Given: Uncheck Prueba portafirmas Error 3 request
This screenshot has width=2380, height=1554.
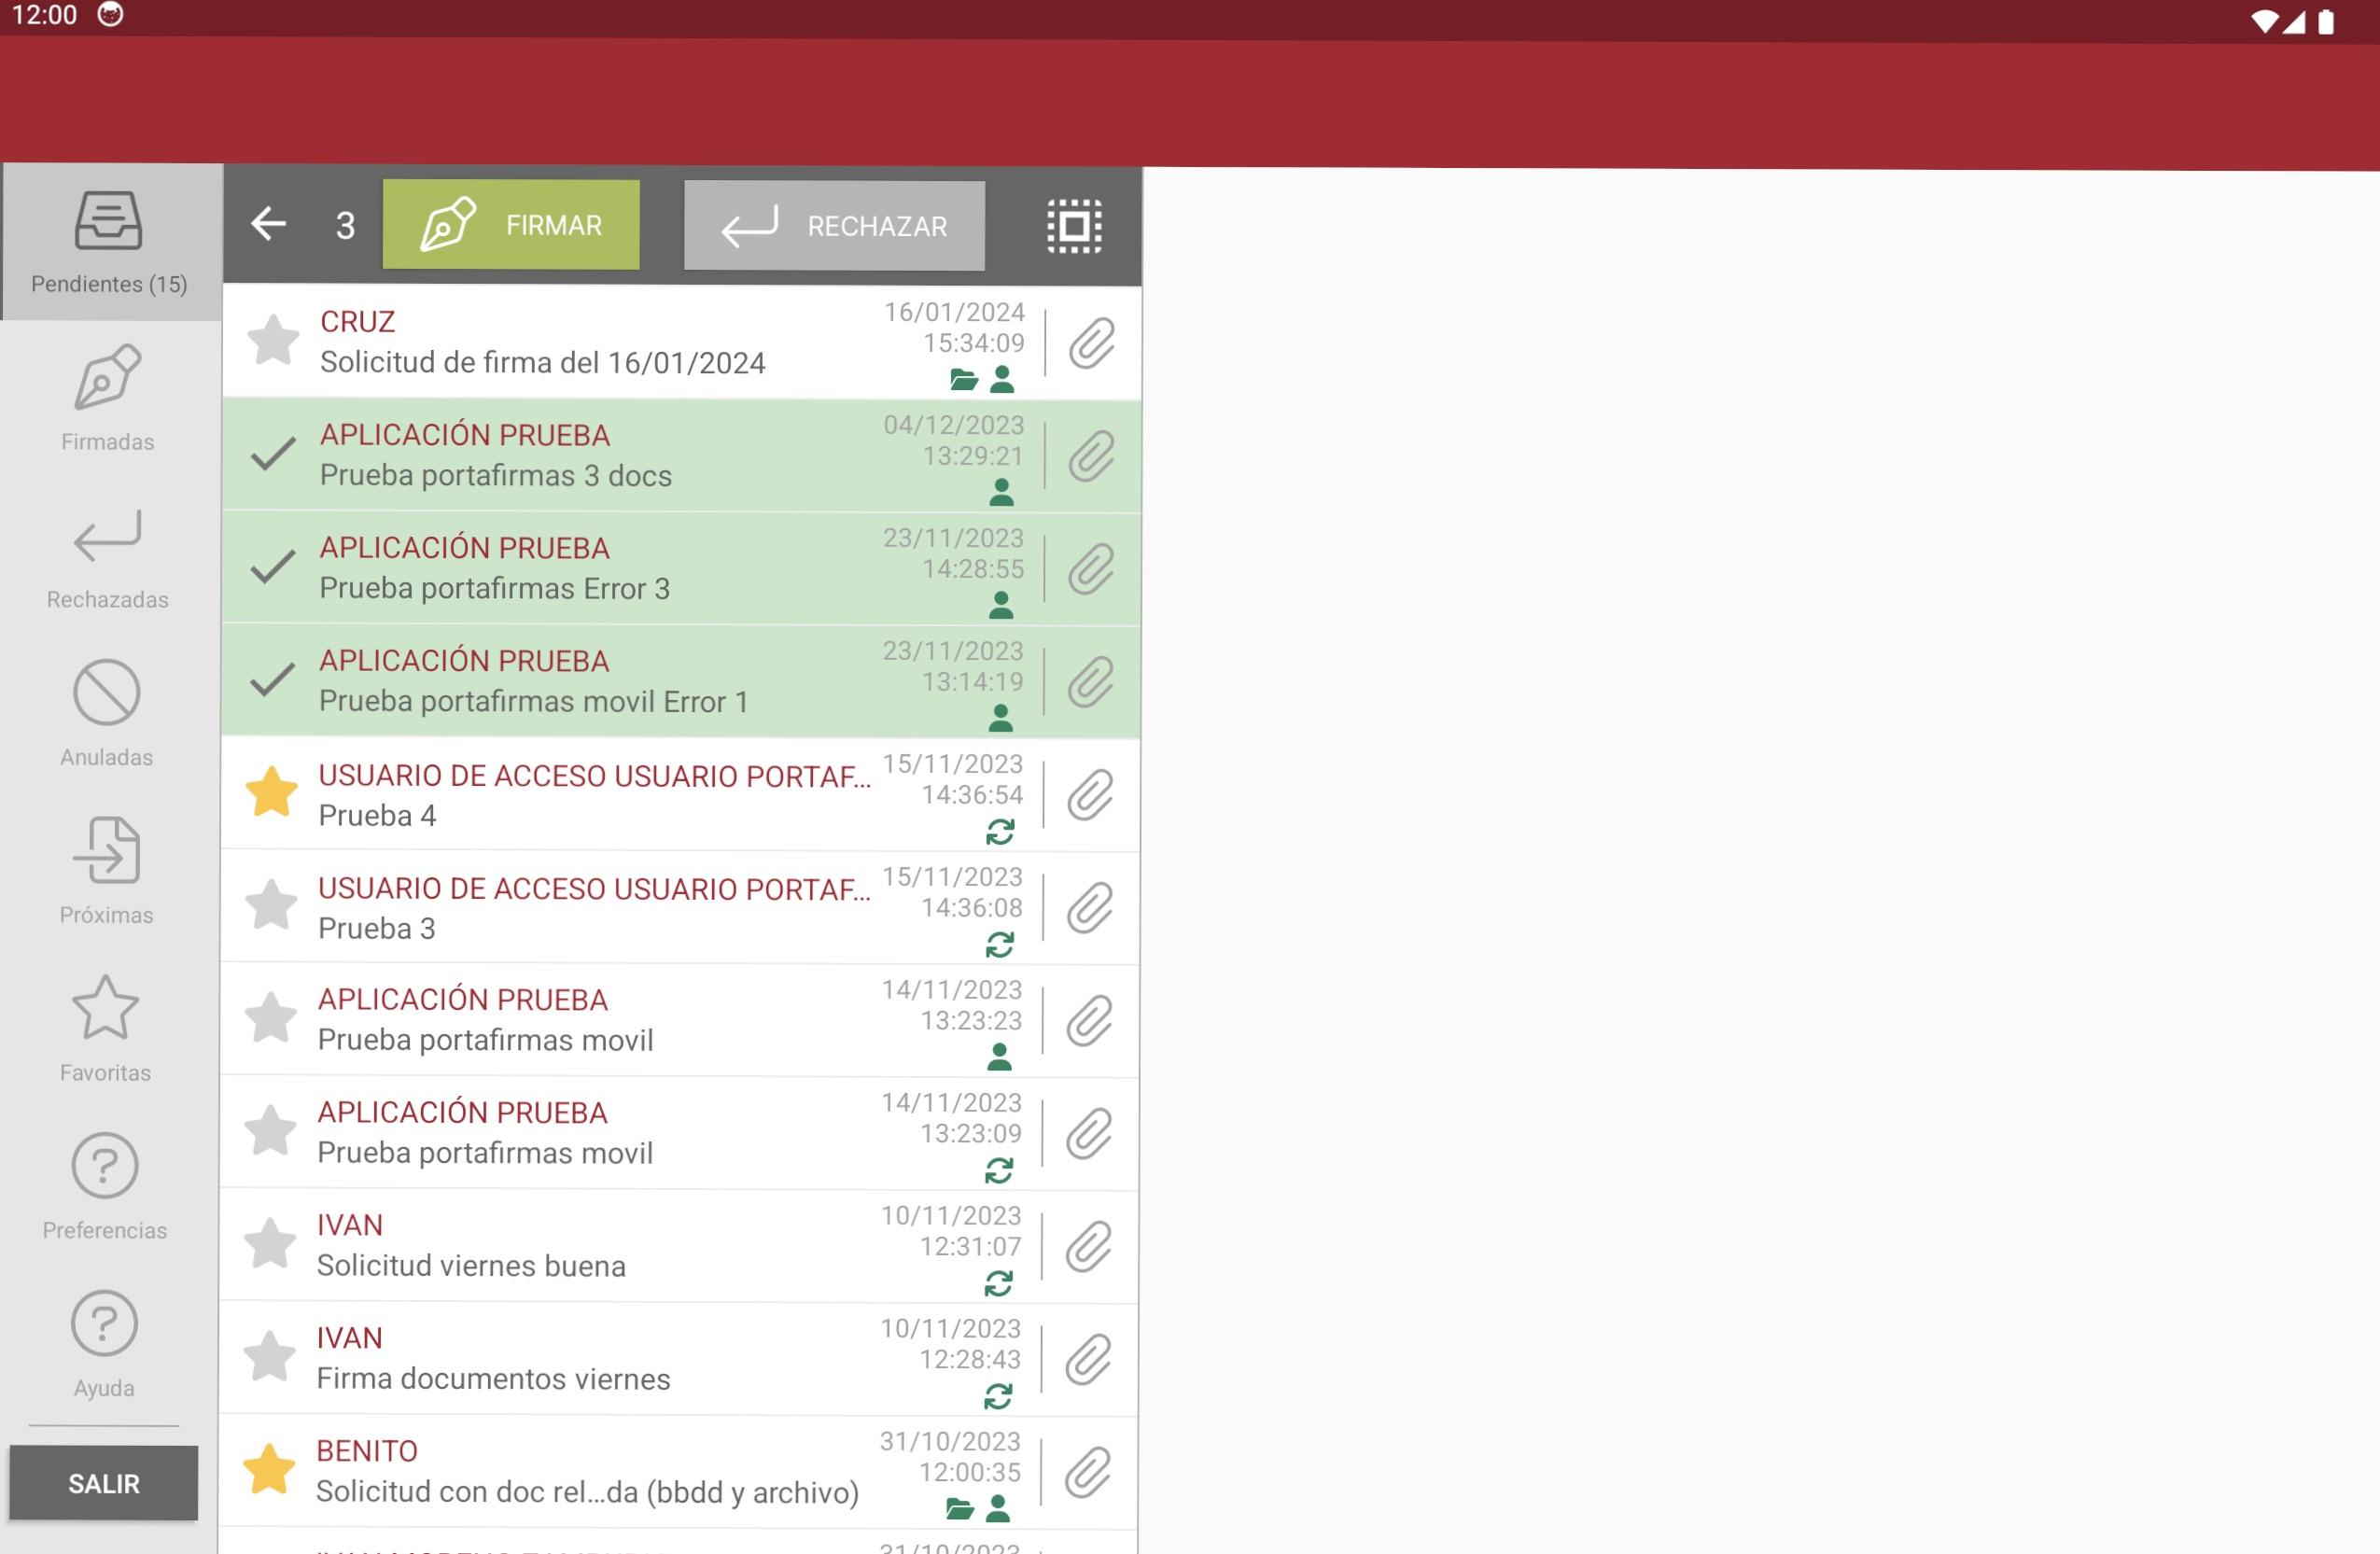Looking at the screenshot, I should (x=272, y=567).
